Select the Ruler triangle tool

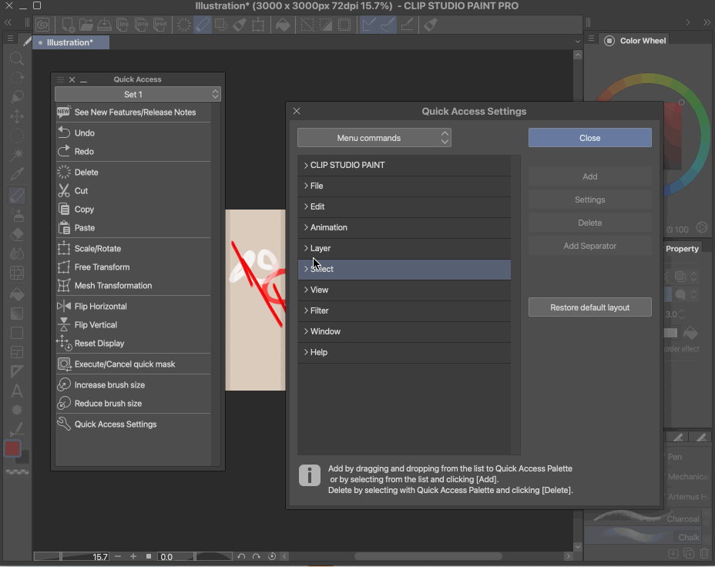click(x=17, y=371)
